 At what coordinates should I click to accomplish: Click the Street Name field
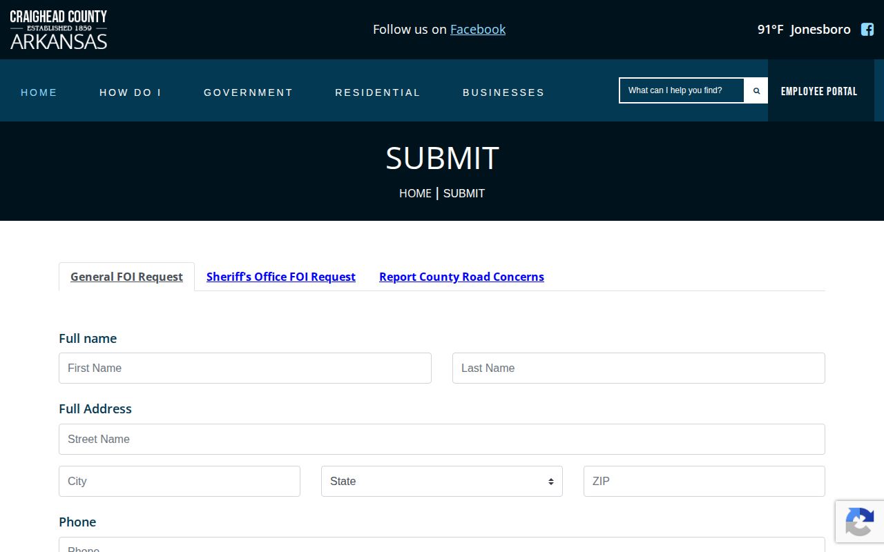442,439
